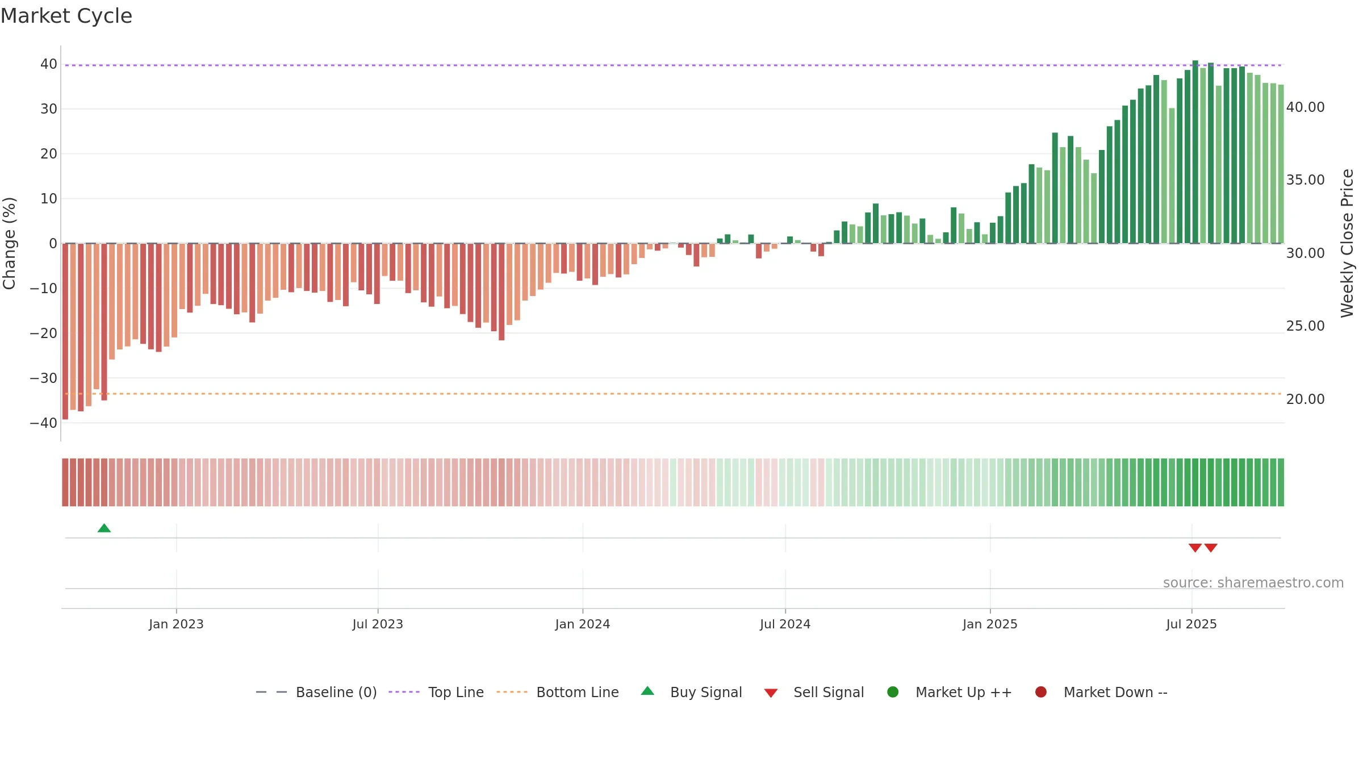Click the green triangle icon in legend
The width and height of the screenshot is (1363, 767).
pyautogui.click(x=647, y=691)
